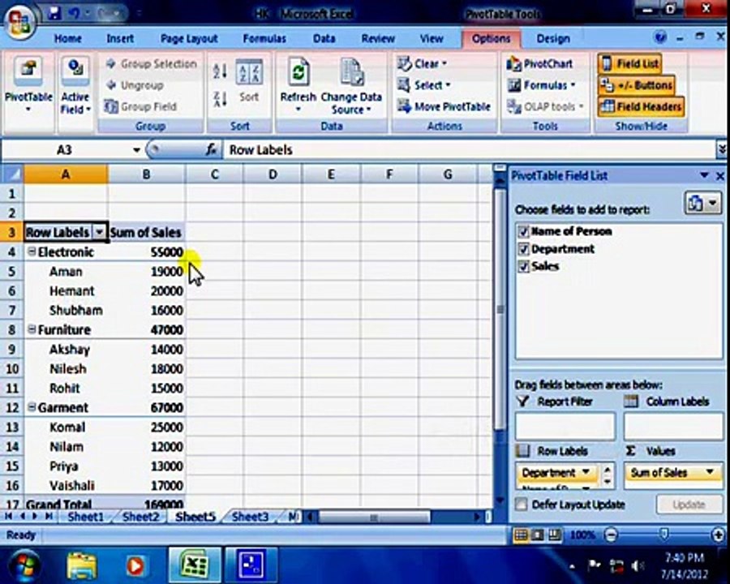Open Clear dropdown menu

[x=422, y=64]
